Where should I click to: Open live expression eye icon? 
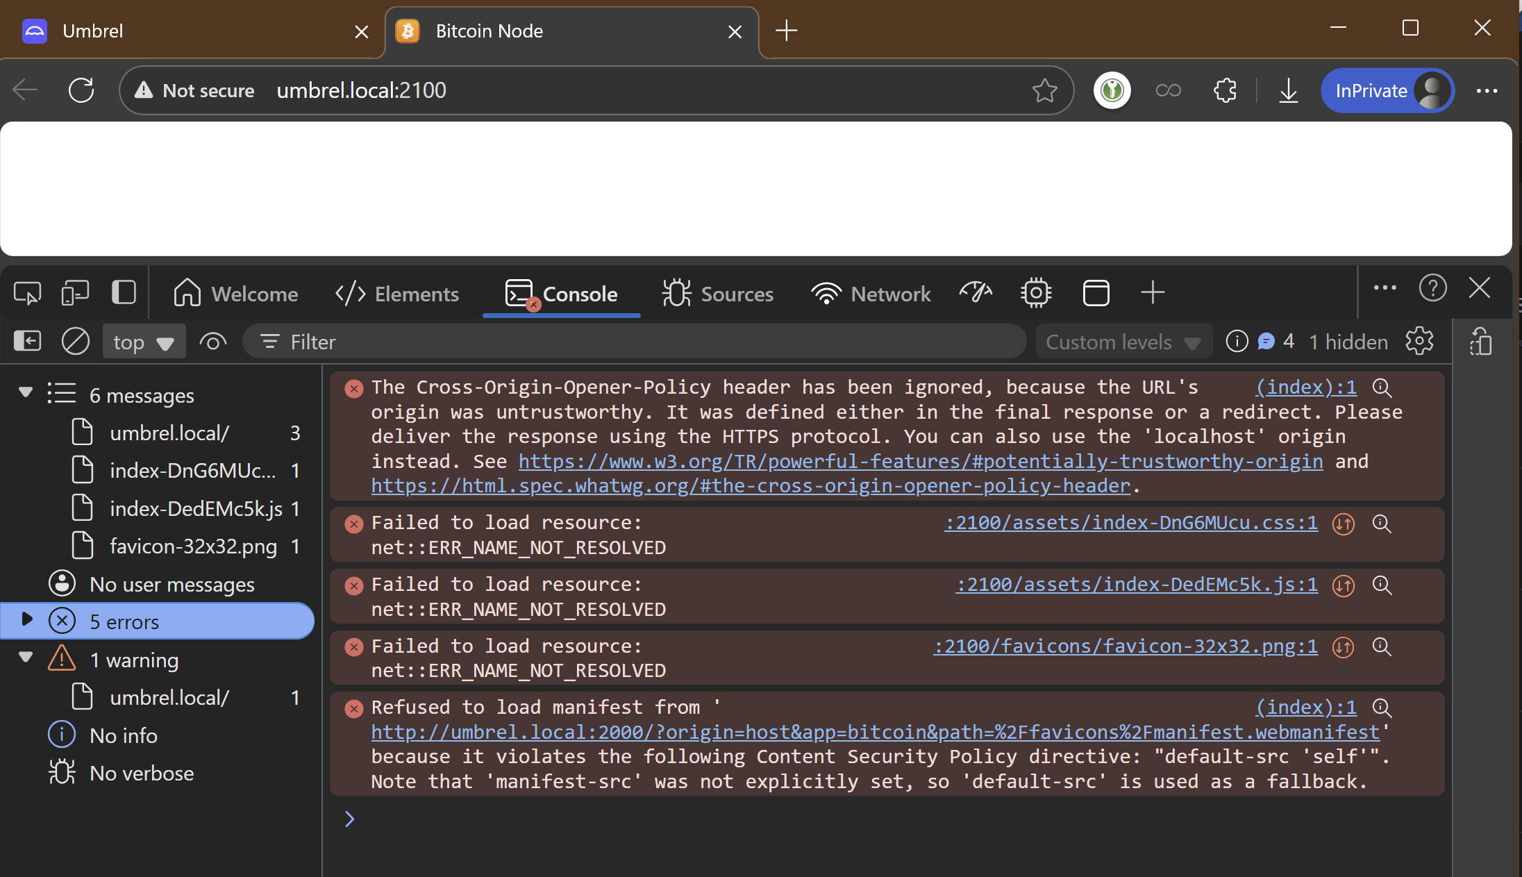213,342
